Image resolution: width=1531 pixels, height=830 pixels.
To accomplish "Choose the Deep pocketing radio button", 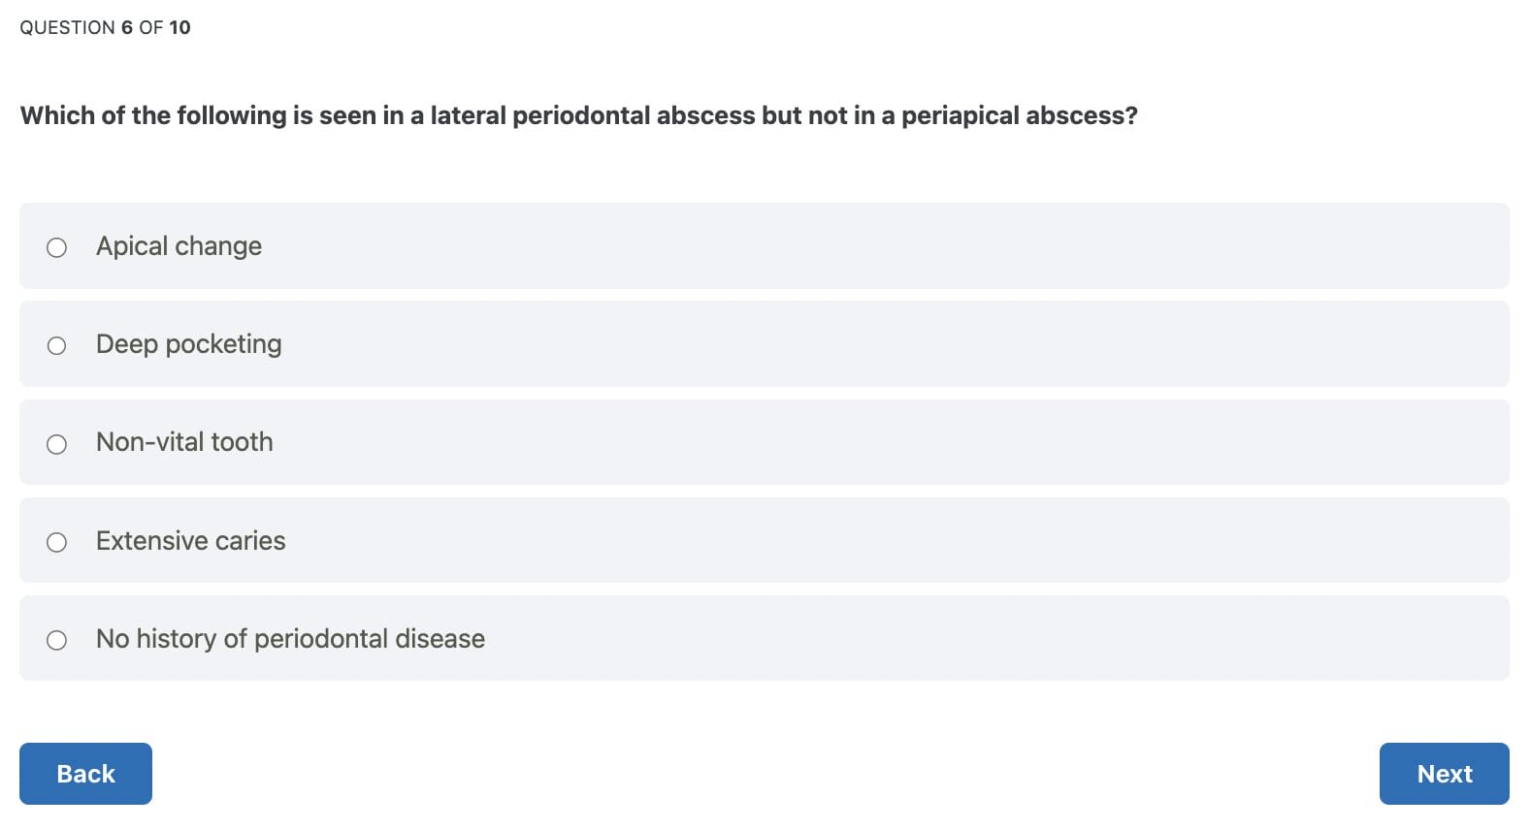I will pyautogui.click(x=56, y=345).
